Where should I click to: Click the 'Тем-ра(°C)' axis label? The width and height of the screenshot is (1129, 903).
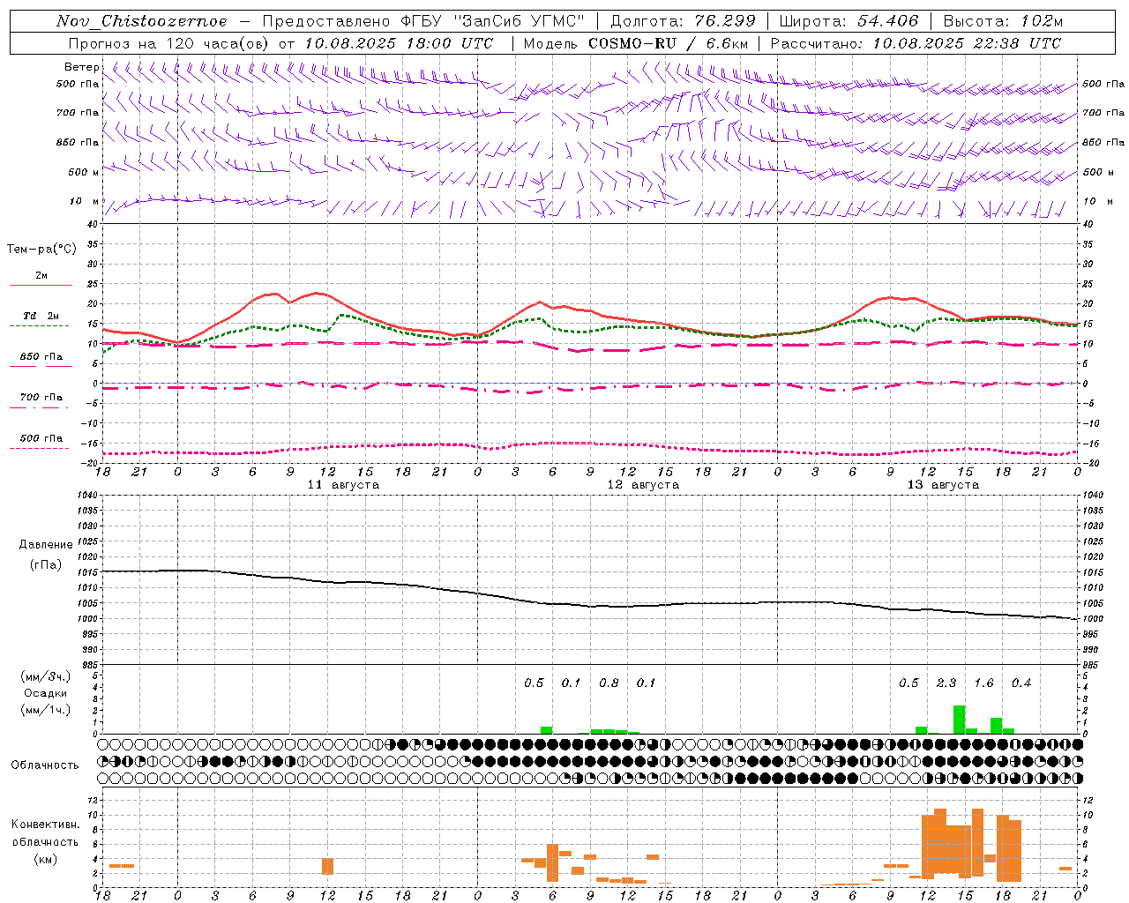(x=41, y=250)
